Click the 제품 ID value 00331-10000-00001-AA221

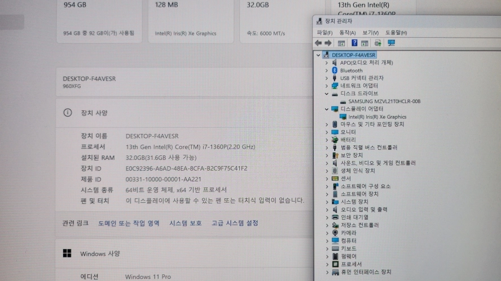coord(163,179)
